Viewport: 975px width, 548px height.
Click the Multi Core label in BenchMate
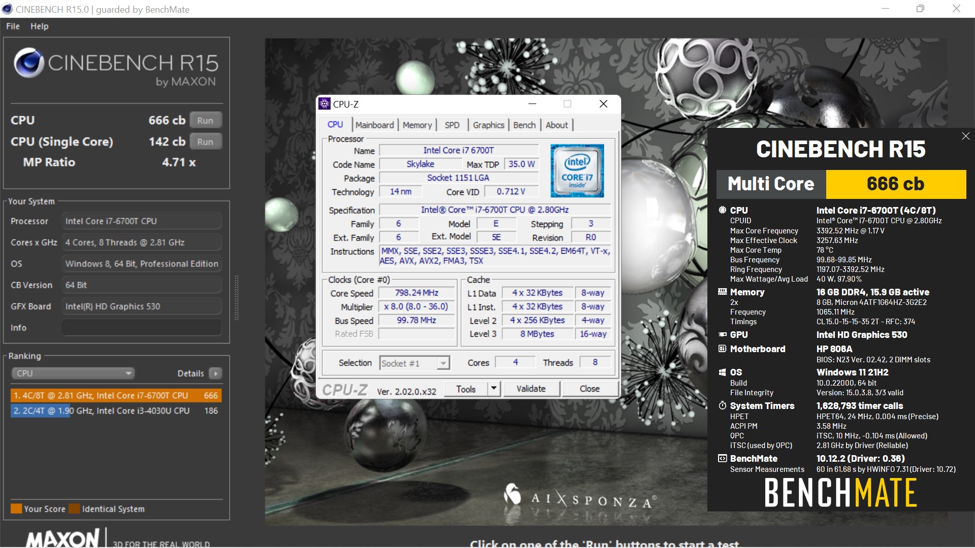pyautogui.click(x=771, y=184)
